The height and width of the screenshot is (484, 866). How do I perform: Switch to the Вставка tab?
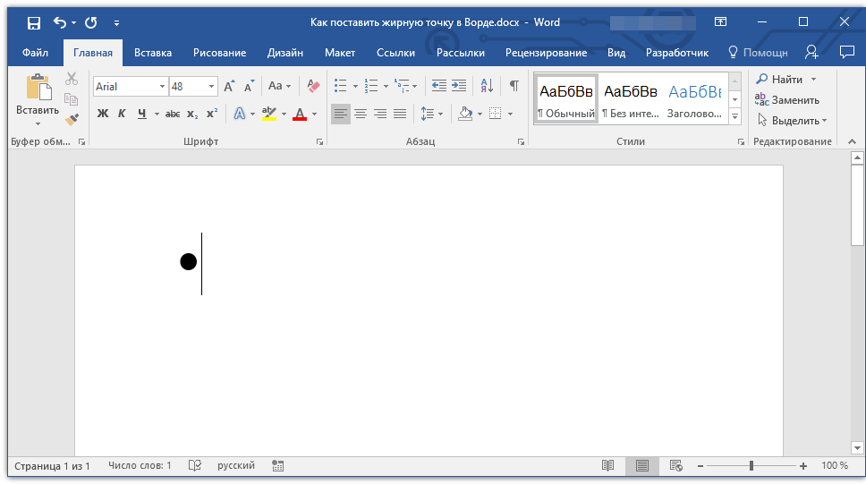(x=153, y=53)
